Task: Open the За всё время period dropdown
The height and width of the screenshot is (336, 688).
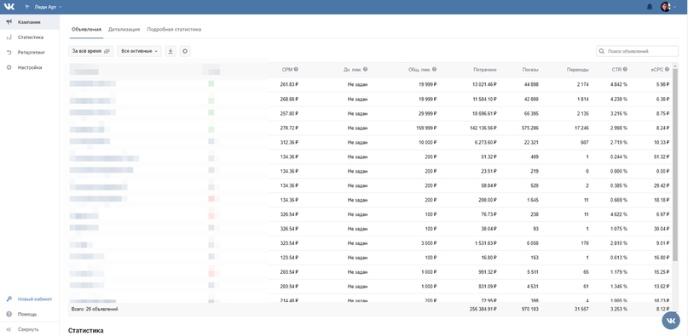Action: 91,51
